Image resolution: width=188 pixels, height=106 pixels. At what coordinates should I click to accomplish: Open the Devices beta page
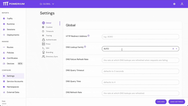coord(10,64)
